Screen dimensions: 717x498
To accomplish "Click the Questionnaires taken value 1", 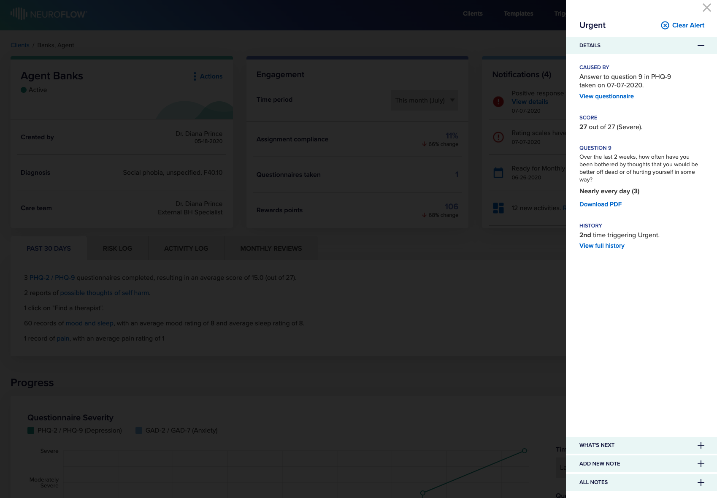I will [457, 175].
